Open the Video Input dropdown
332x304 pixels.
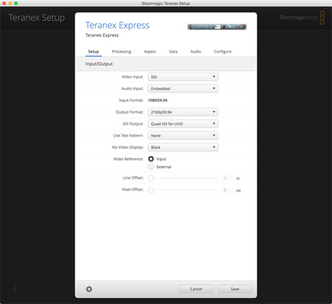click(183, 77)
